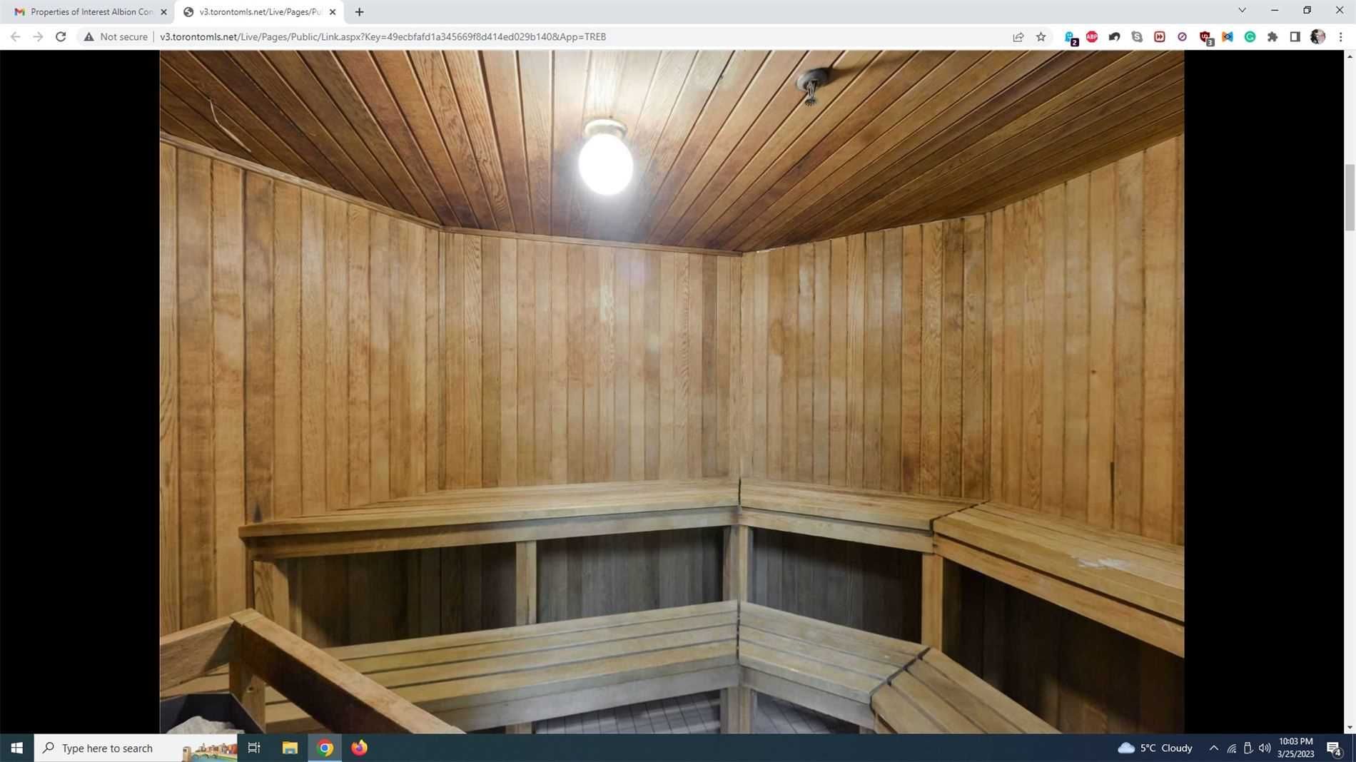Open the Grammarly extension icon
The width and height of the screenshot is (1356, 762).
(1250, 36)
